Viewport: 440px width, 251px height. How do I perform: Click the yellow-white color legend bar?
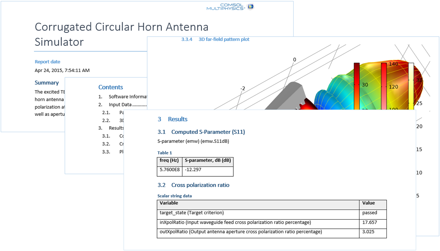(411, 86)
